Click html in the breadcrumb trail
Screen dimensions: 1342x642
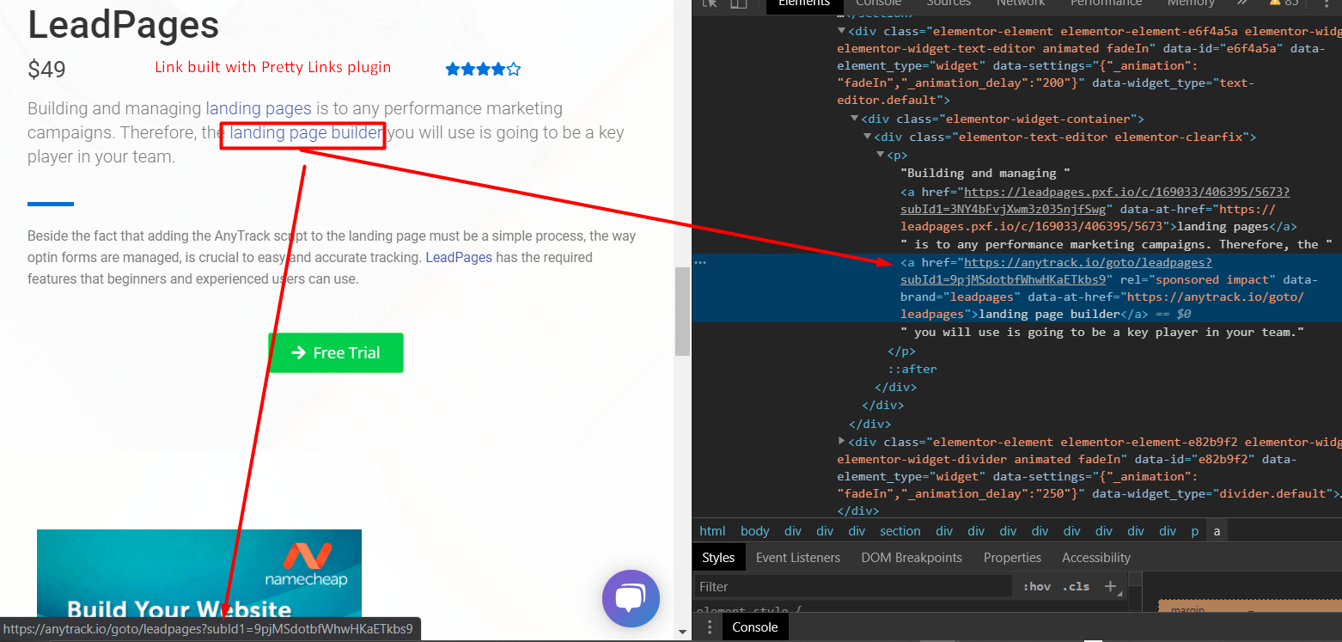[x=712, y=531]
